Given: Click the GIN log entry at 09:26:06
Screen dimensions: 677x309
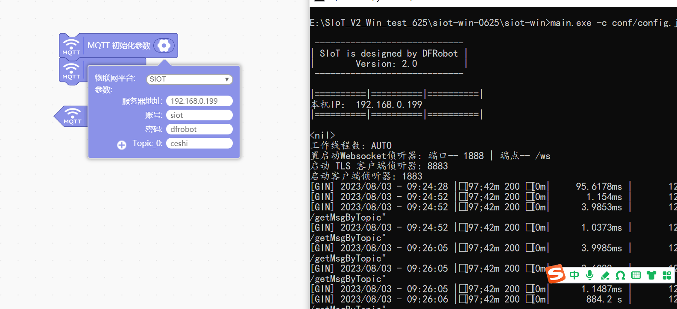Looking at the screenshot, I should (493, 299).
